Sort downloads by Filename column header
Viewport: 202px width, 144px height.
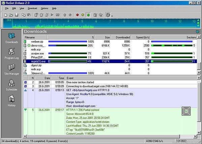point(30,38)
